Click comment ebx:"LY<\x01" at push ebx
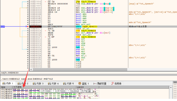Viewport: 177px width, 101px height. coord(138,14)
